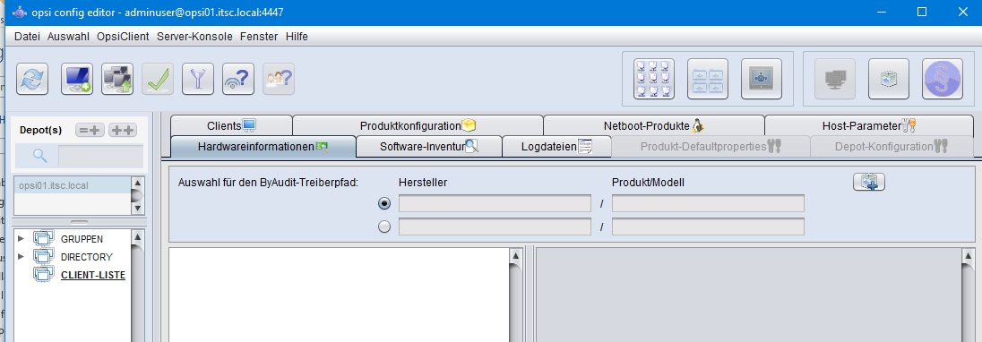This screenshot has width=982, height=342.
Task: Click the reload data refresh icon
Action: [x=32, y=79]
